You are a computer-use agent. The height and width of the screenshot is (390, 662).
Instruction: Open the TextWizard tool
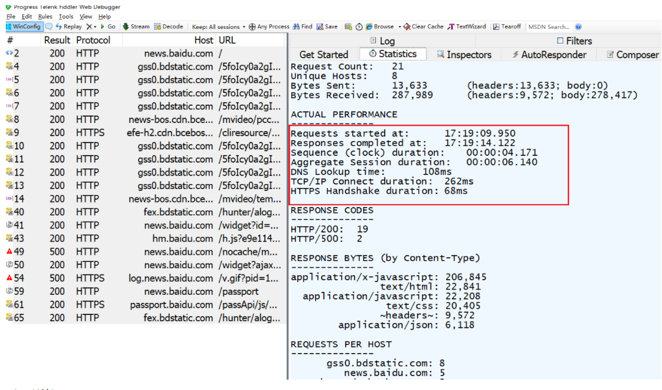[x=467, y=27]
